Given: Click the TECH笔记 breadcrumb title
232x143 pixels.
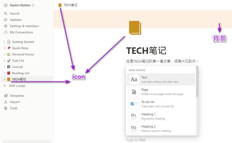Looking at the screenshot, I should pos(70,5).
